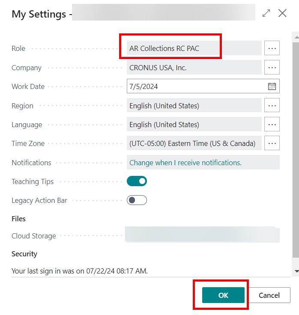
Task: Click the vertical scrollbar thumb
Action: pyautogui.click(x=296, y=150)
